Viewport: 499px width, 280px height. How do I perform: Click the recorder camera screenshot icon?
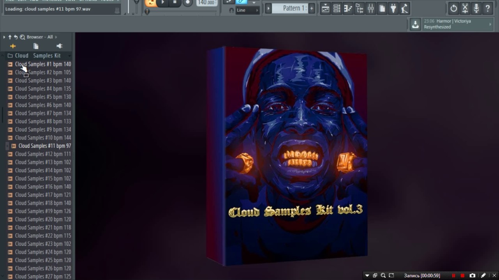point(472,275)
